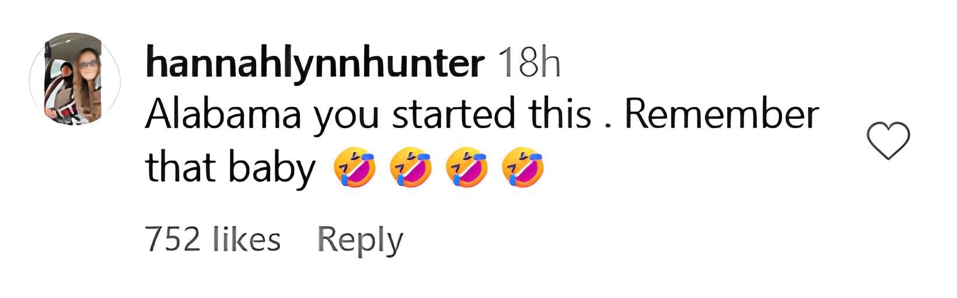
Task: Like the comment with the heart icon
Action: (x=888, y=141)
